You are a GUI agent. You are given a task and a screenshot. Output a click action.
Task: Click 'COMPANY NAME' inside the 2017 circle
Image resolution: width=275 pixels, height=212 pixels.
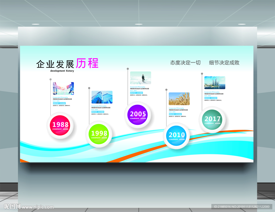click(x=212, y=123)
